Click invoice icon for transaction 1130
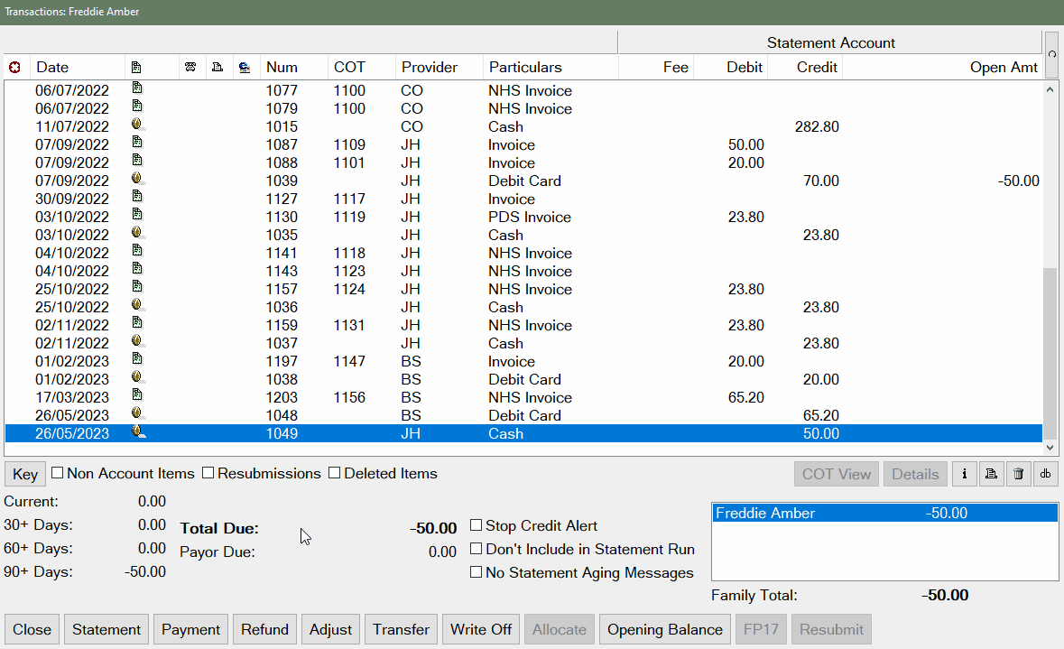The width and height of the screenshot is (1064, 649). tap(137, 215)
